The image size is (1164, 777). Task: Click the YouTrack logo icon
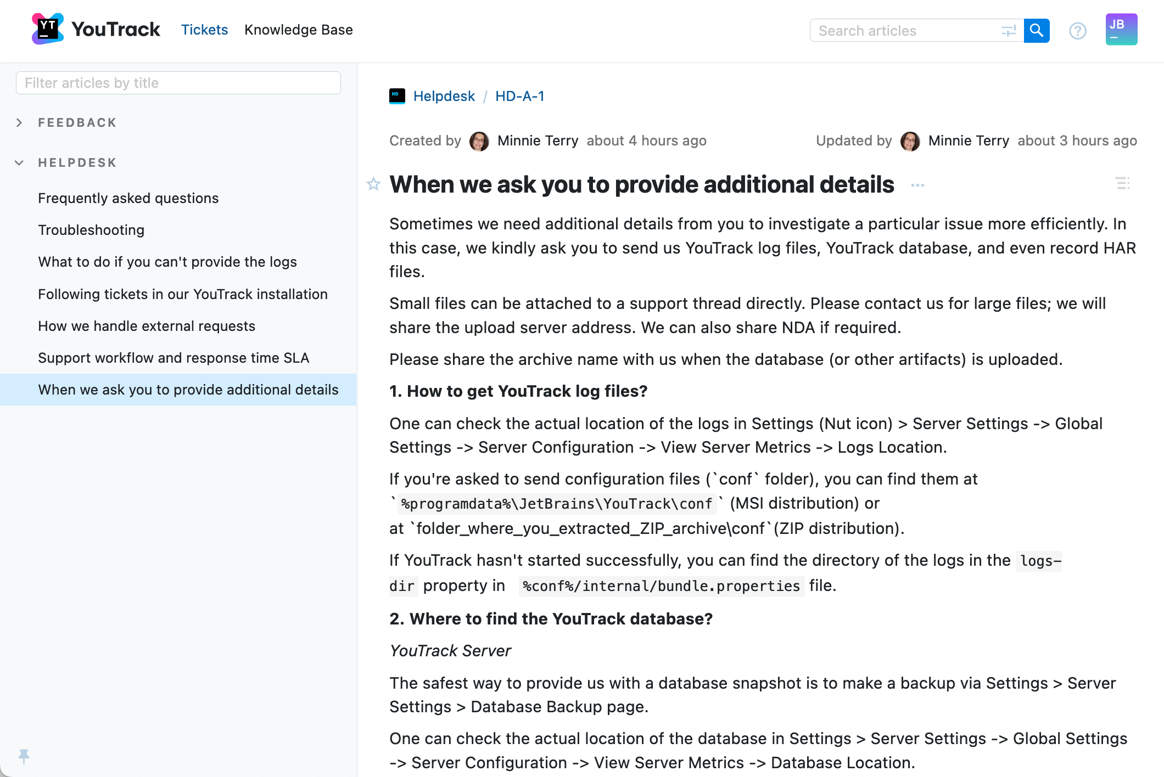(x=48, y=29)
